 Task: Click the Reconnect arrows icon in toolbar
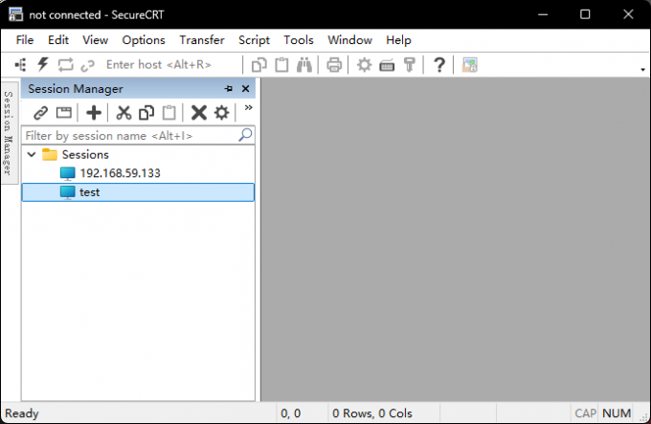click(x=66, y=65)
